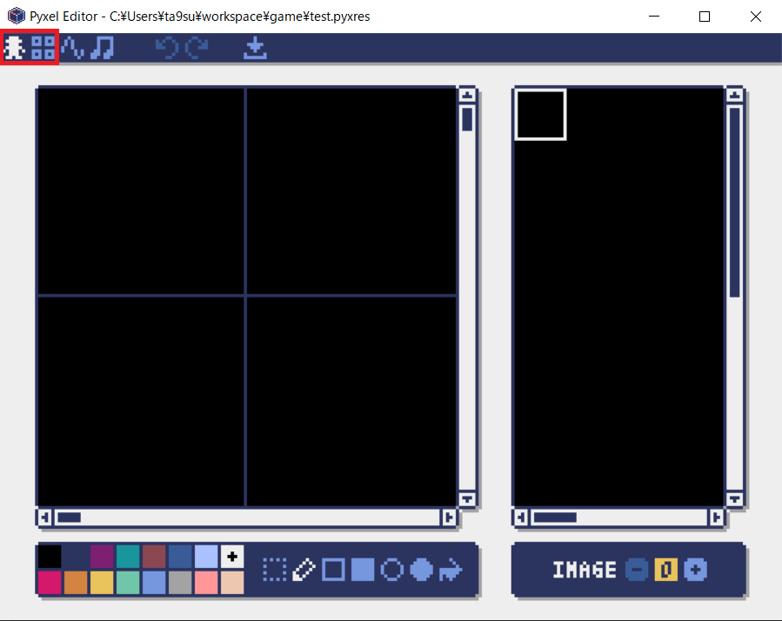
Task: Decrease image number with minus button
Action: (x=637, y=570)
